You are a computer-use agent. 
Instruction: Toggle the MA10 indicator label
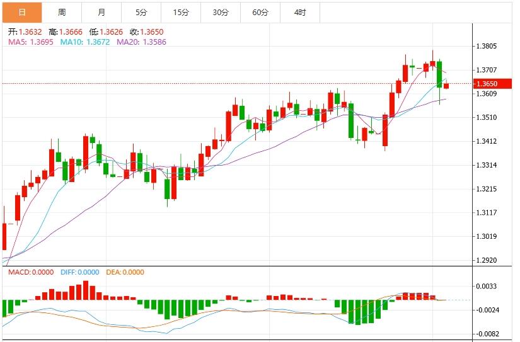point(86,42)
